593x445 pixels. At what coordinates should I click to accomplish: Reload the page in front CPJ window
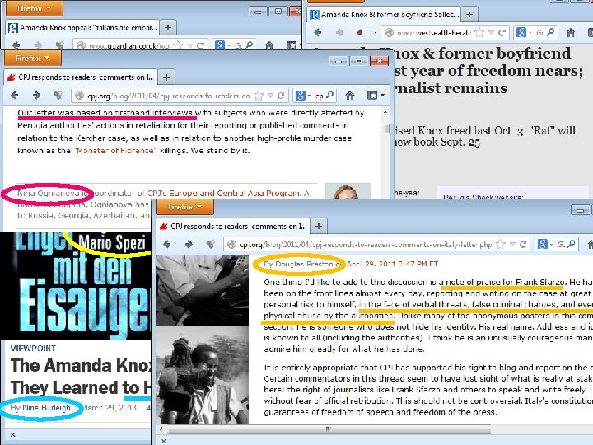pyautogui.click(x=523, y=245)
